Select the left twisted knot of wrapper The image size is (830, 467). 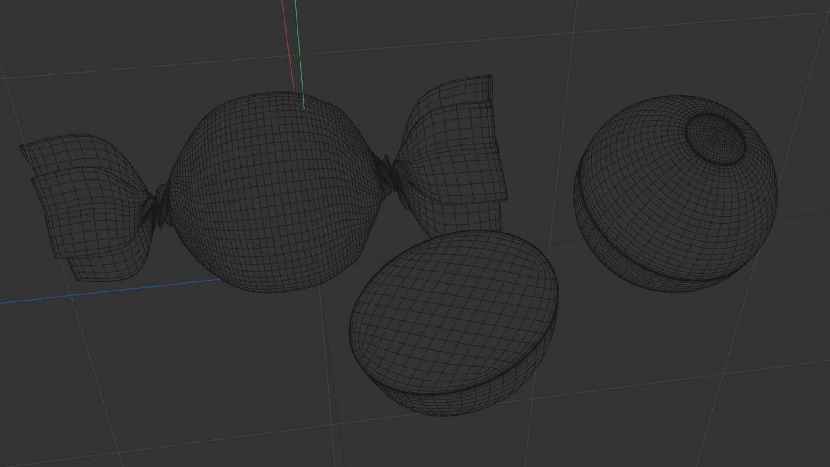pos(159,207)
